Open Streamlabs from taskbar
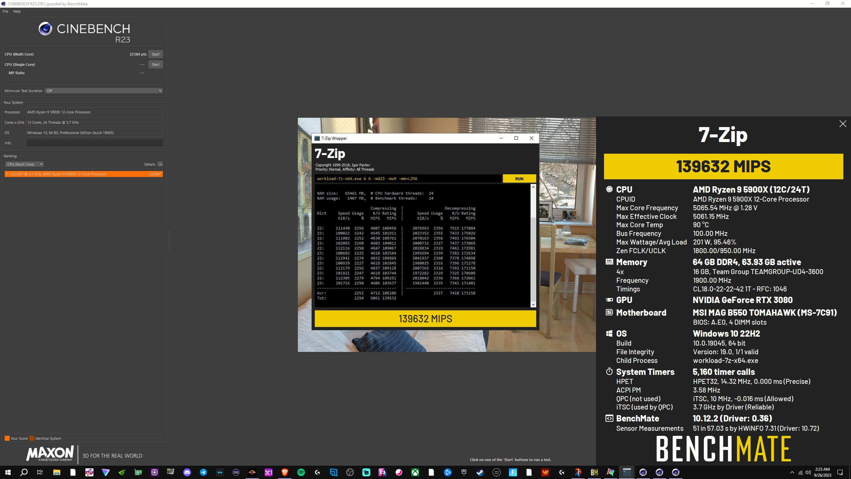This screenshot has height=479, width=851. pyautogui.click(x=366, y=472)
